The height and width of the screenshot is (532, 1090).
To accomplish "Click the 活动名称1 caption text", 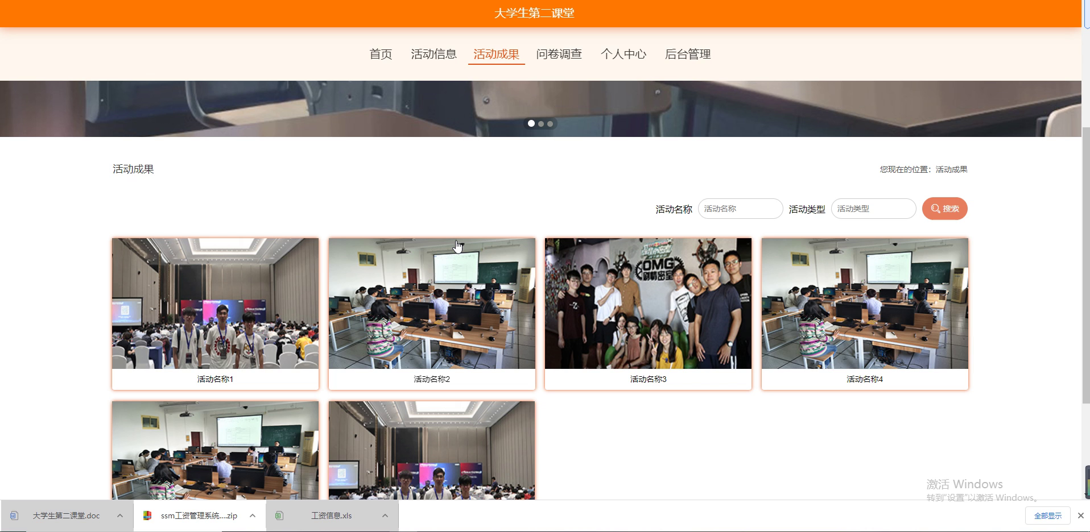I will point(215,379).
